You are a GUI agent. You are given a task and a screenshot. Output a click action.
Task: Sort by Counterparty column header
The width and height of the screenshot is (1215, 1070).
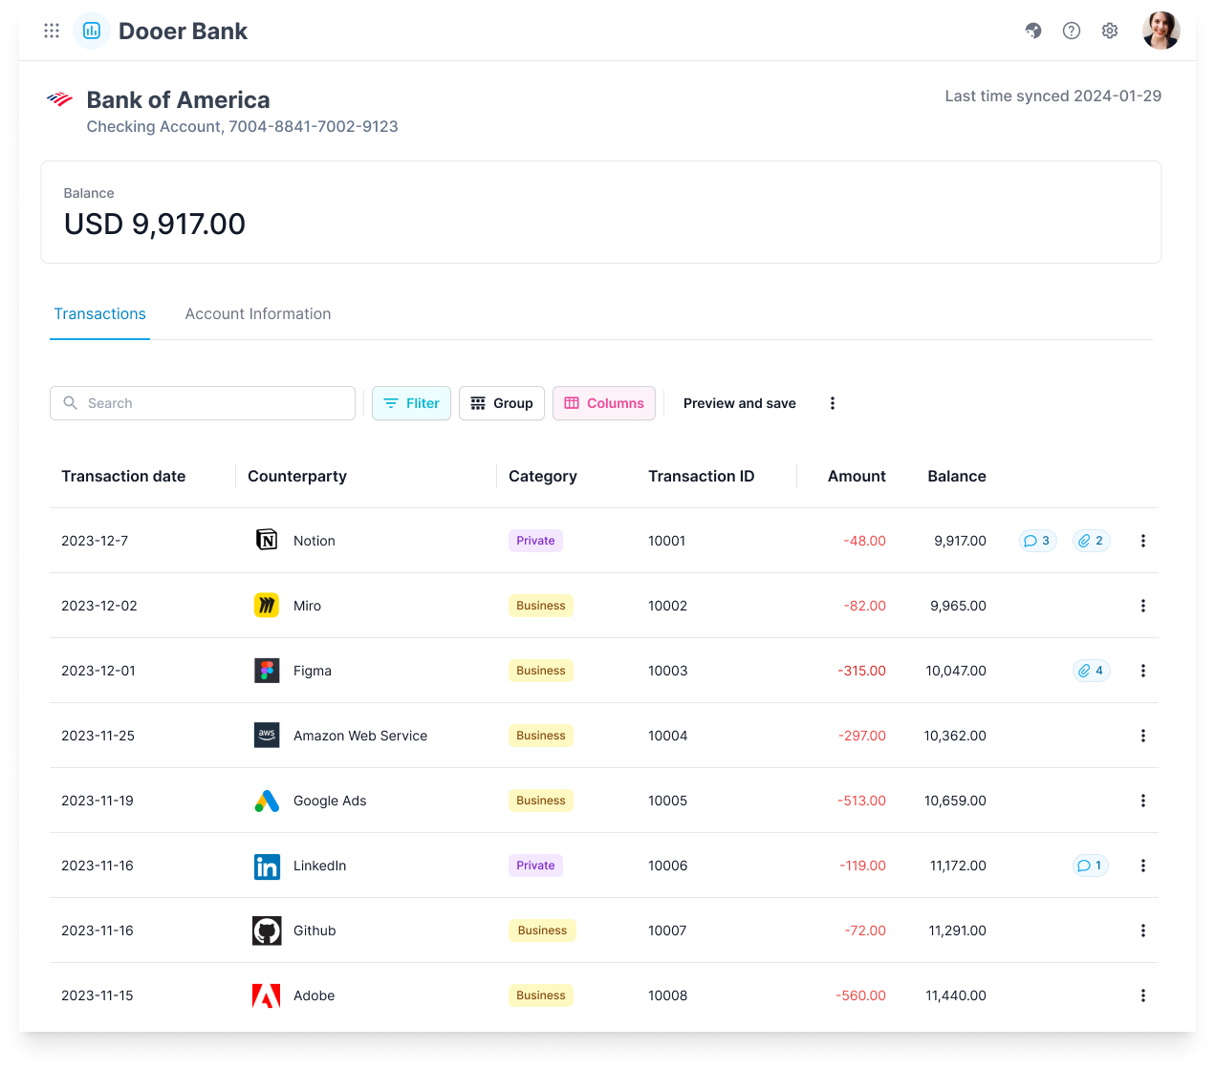coord(297,476)
